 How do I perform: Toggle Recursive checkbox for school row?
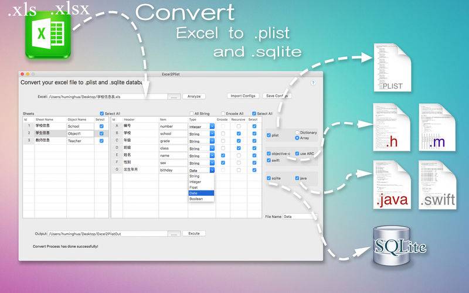click(239, 134)
